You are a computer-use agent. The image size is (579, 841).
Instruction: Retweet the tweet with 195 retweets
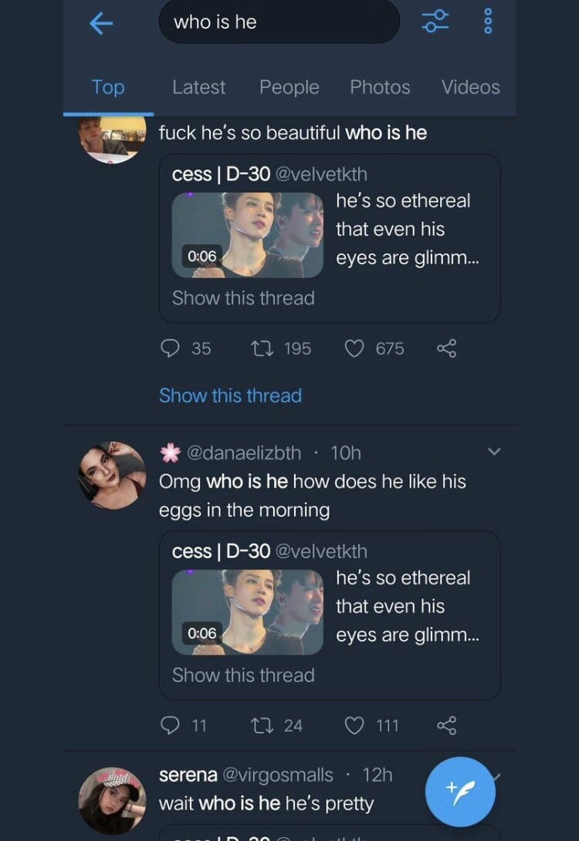click(260, 349)
